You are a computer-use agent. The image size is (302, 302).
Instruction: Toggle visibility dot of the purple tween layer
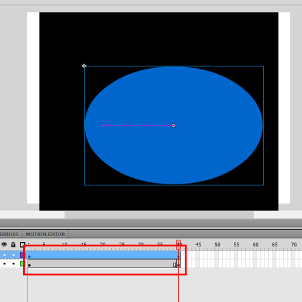click(4, 255)
